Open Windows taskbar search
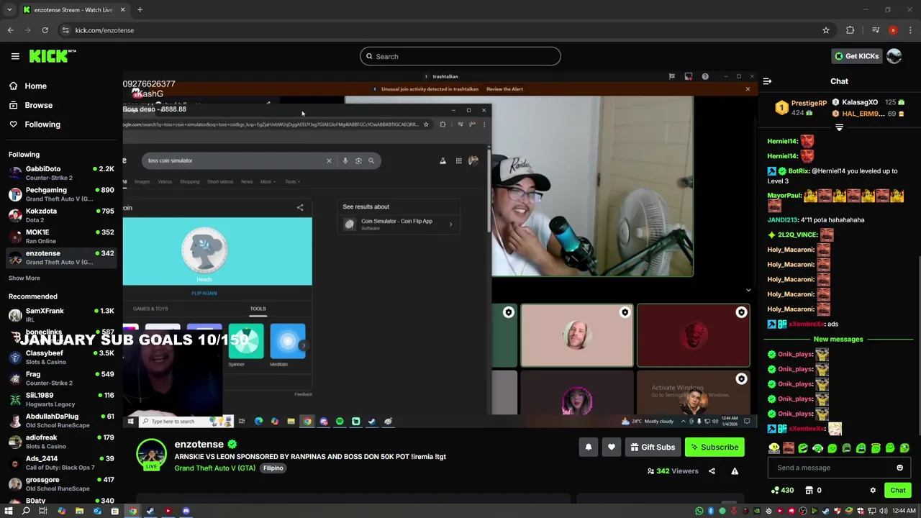This screenshot has height=518, width=921. click(26, 511)
